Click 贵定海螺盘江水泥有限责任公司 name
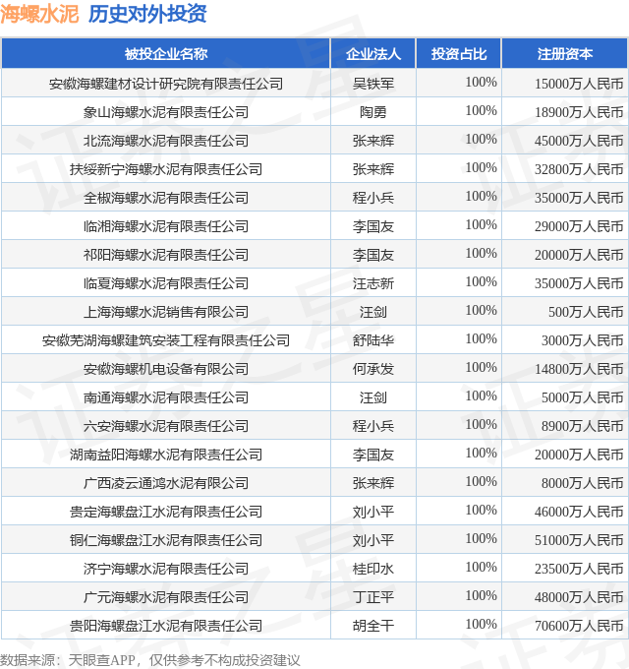The height and width of the screenshot is (669, 629). coord(166,512)
